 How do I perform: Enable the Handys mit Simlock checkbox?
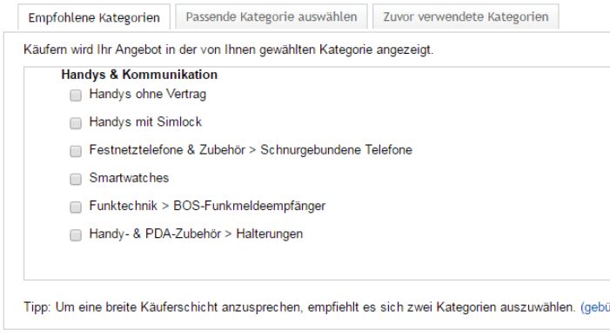(76, 123)
